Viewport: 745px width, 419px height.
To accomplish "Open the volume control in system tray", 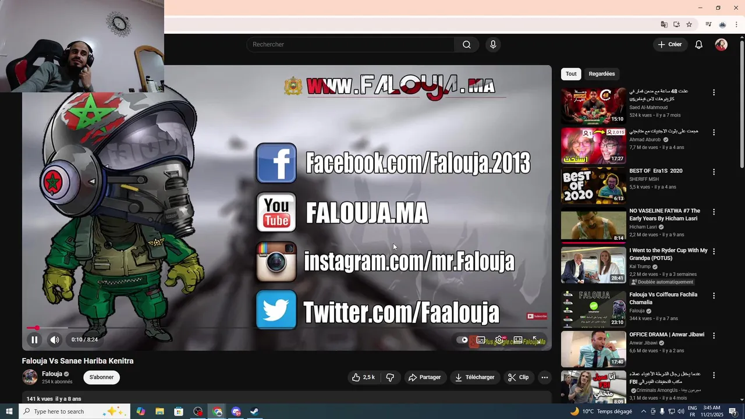I will (680, 411).
